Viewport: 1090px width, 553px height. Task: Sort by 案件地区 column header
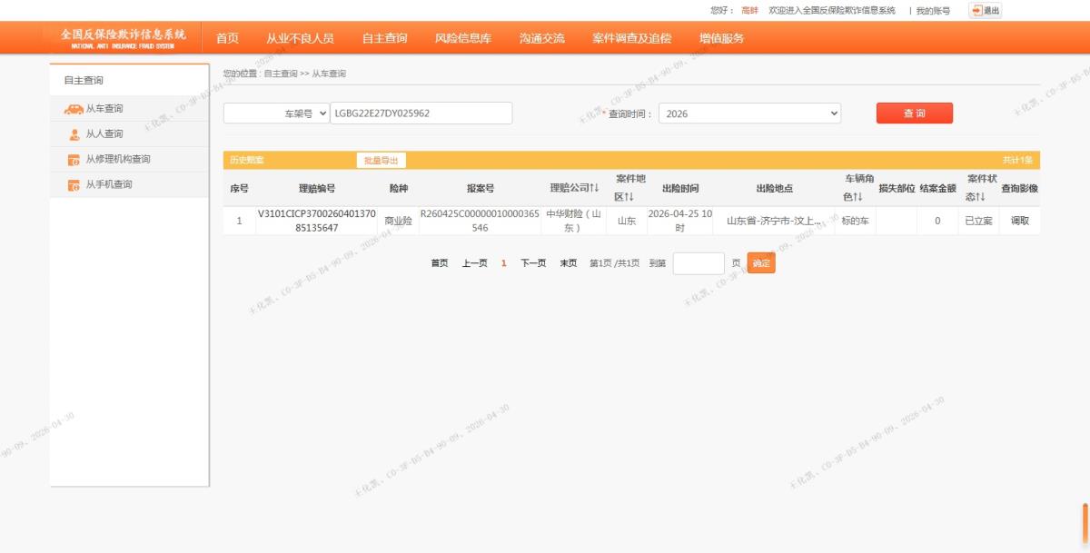pyautogui.click(x=629, y=188)
